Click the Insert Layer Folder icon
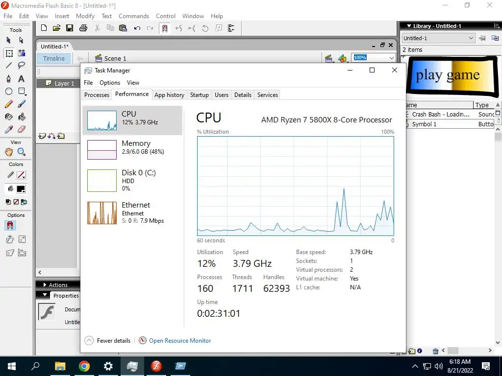This screenshot has height=376, width=502. pos(61,136)
